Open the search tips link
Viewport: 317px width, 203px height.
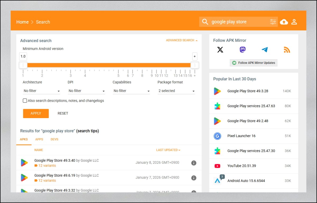pyautogui.click(x=87, y=131)
